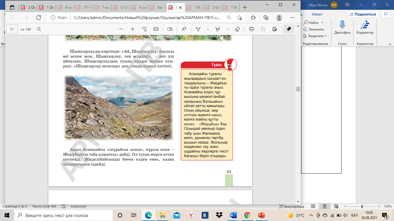Image resolution: width=394 pixels, height=221 pixels.
Task: Click the fit to width icon
Action: [156, 29]
